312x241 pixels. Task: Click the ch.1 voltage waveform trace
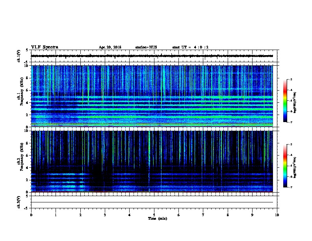coord(152,56)
